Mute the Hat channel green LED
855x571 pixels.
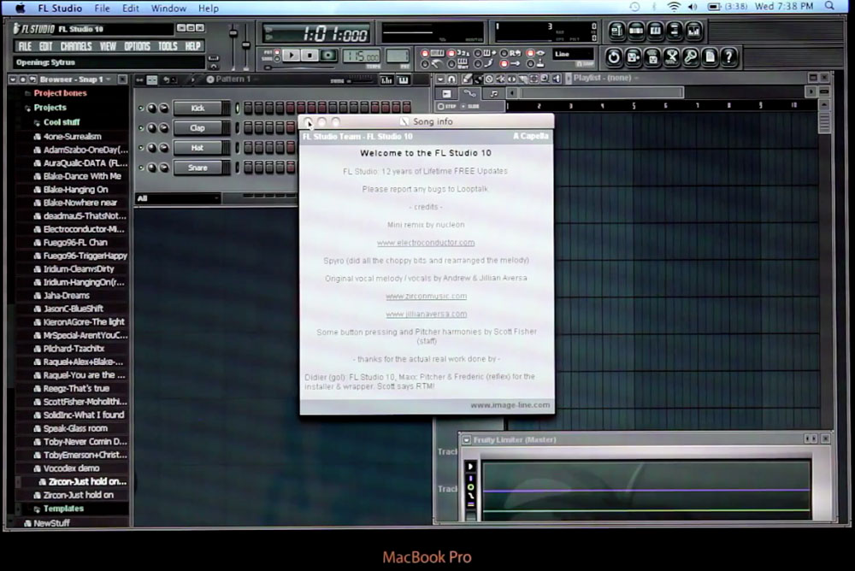(141, 148)
